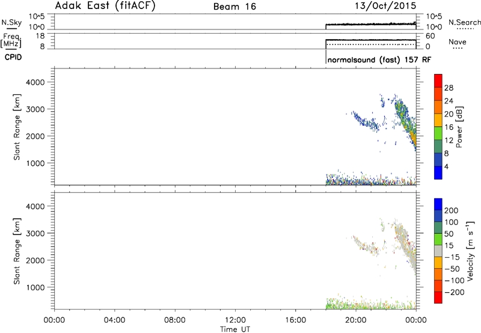Image resolution: width=481 pixels, height=333 pixels.
Task: Click the frequency trace in Freq panel
Action: (370, 40)
